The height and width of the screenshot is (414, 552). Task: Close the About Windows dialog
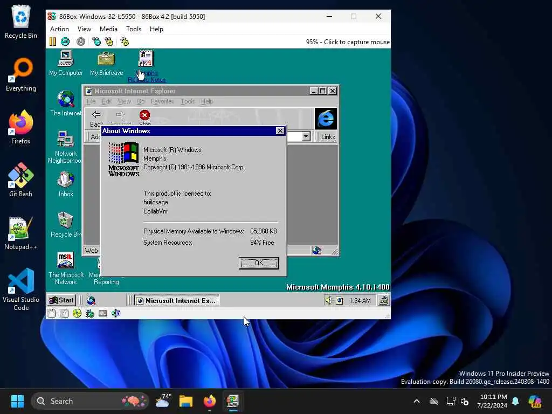tap(280, 131)
